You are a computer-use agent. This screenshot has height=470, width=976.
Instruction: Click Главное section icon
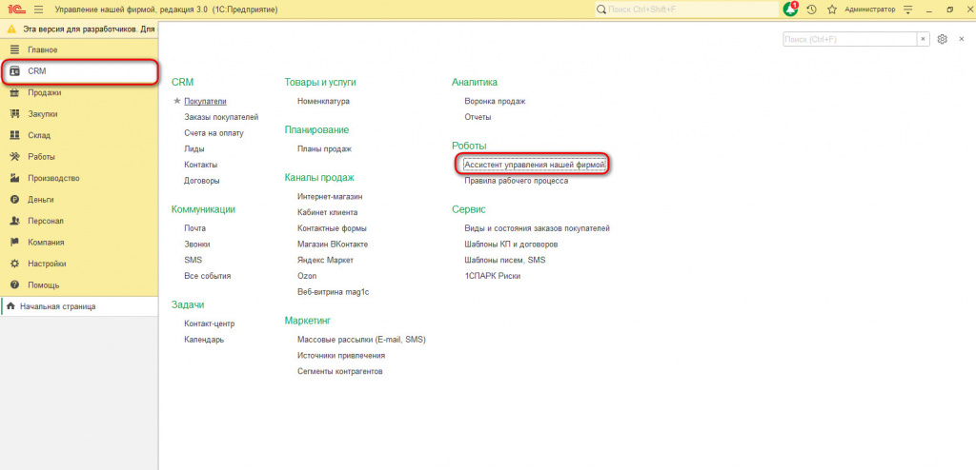(15, 49)
